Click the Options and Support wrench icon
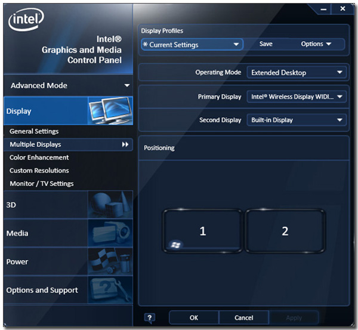The width and height of the screenshot is (358, 330). (110, 290)
